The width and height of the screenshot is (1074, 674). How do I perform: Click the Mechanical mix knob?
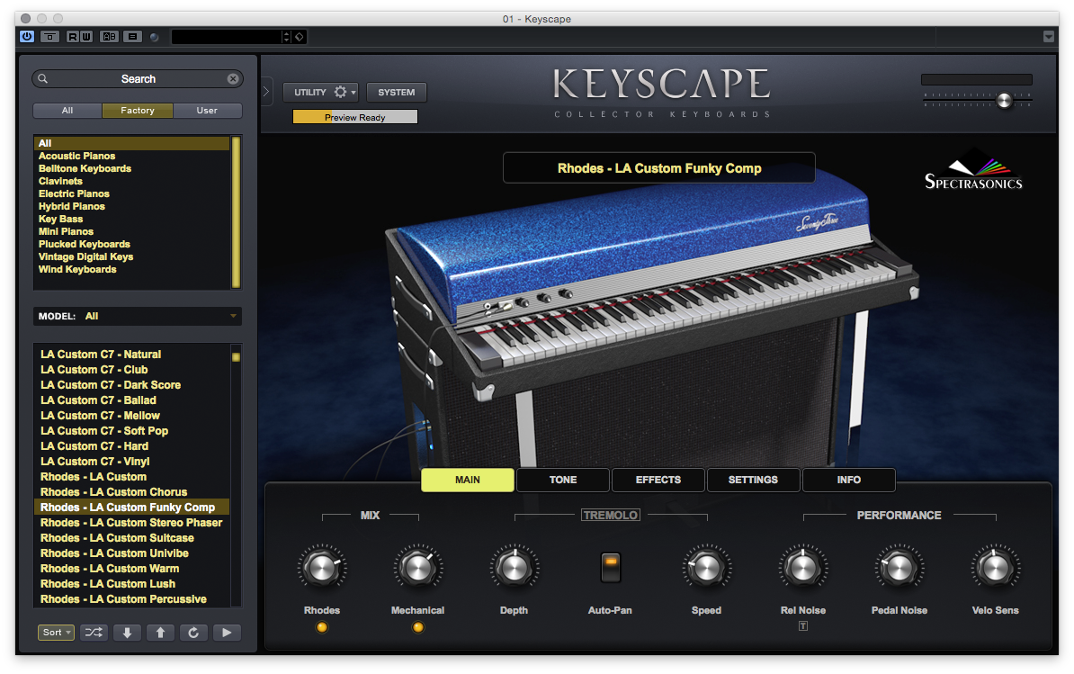[x=418, y=567]
